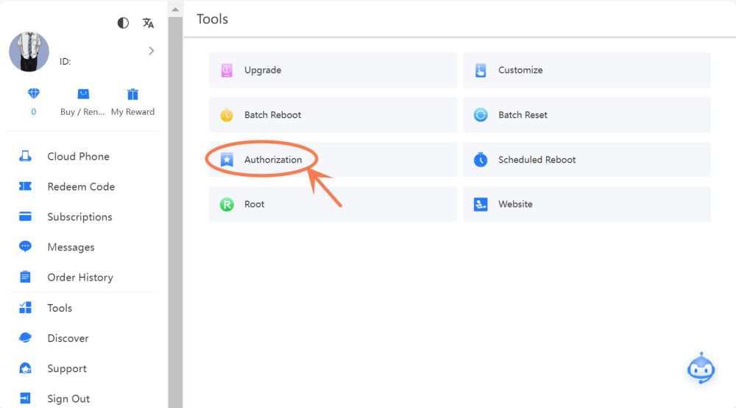Click the user profile avatar picture
This screenshot has width=736, height=408.
29,52
